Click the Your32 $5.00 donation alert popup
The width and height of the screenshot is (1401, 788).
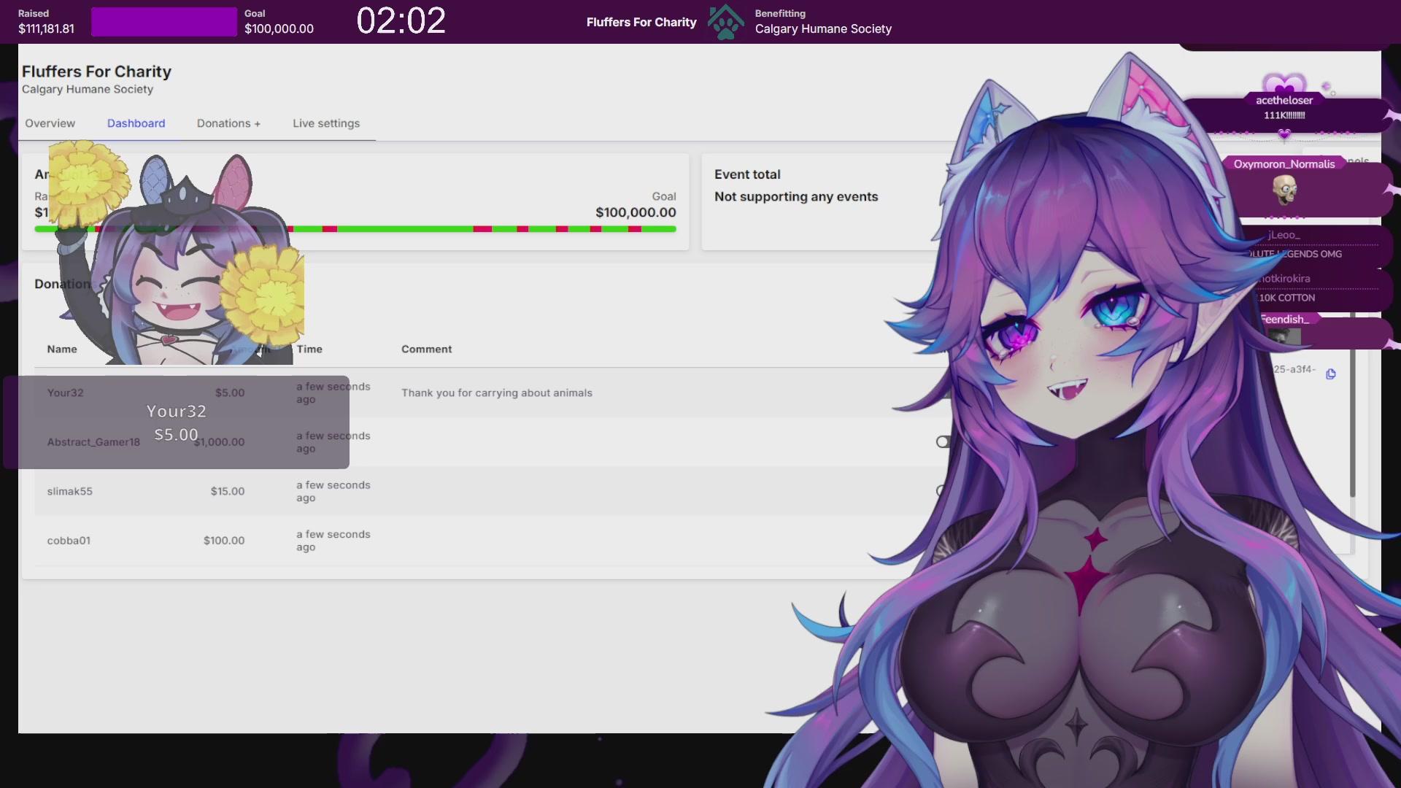(x=176, y=422)
